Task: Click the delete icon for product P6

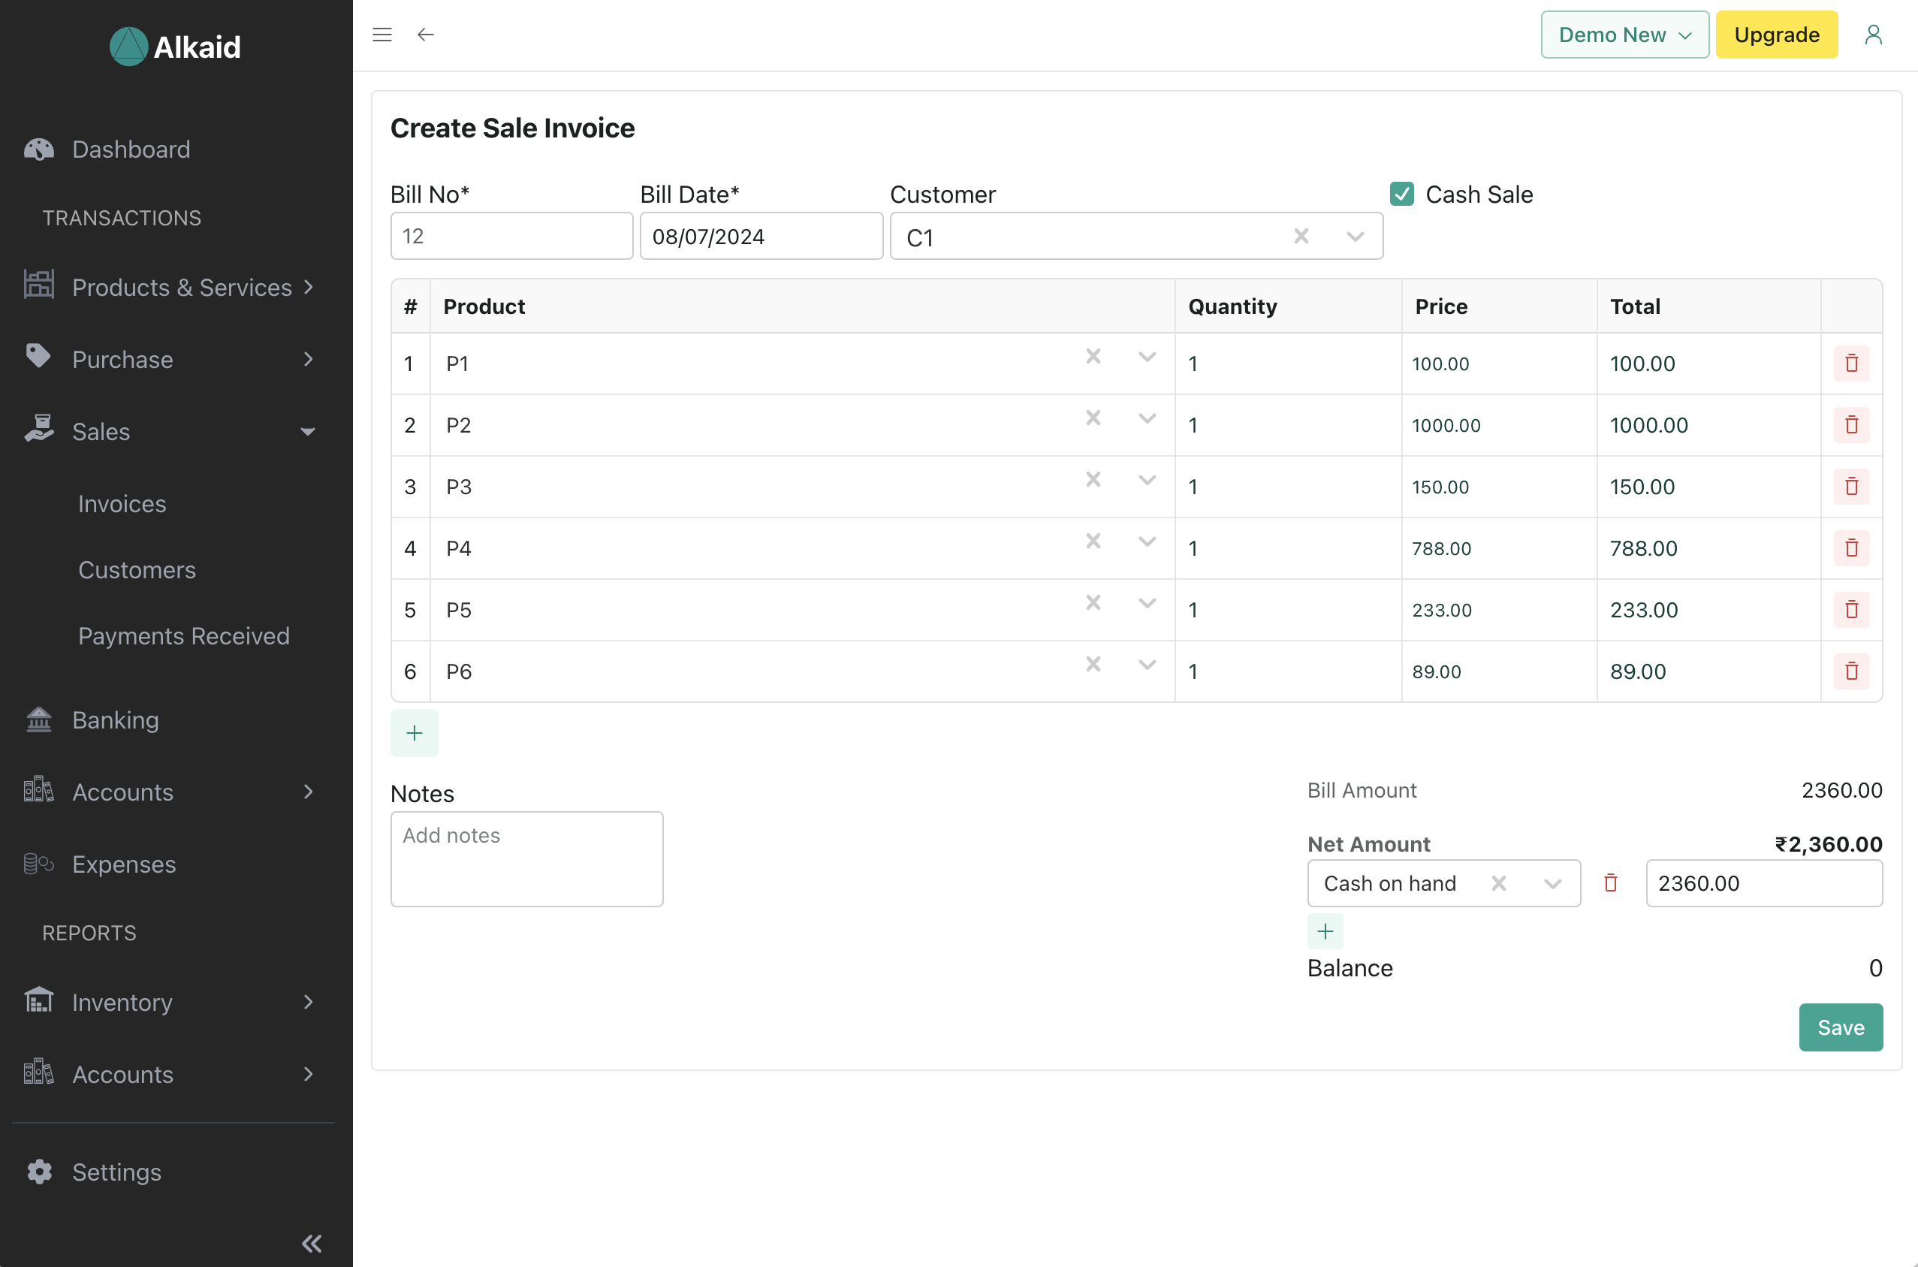Action: (1852, 671)
